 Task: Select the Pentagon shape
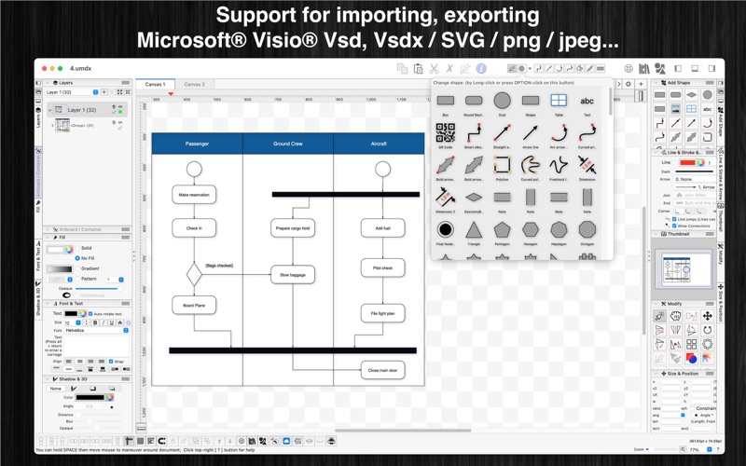[x=502, y=229]
